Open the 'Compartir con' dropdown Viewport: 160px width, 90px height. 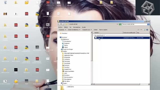(x=87, y=30)
